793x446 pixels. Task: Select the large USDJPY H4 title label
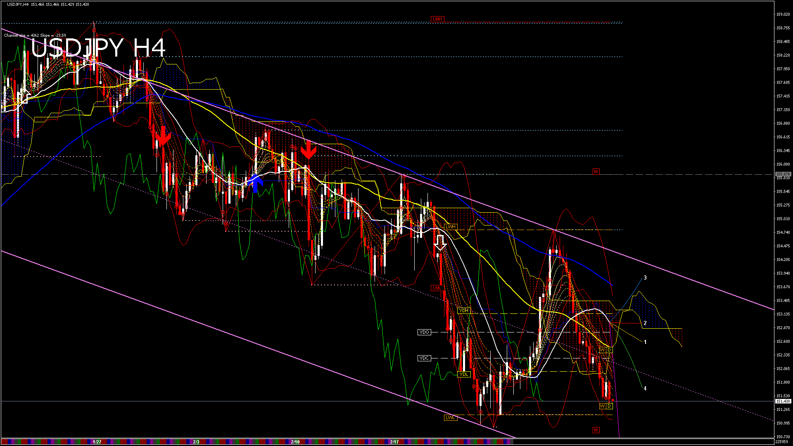click(98, 48)
